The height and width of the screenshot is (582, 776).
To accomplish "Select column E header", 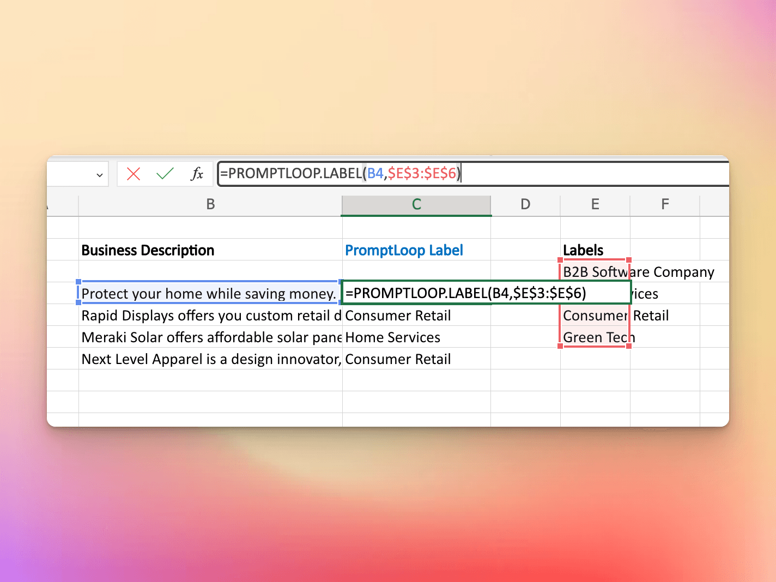I will click(595, 204).
